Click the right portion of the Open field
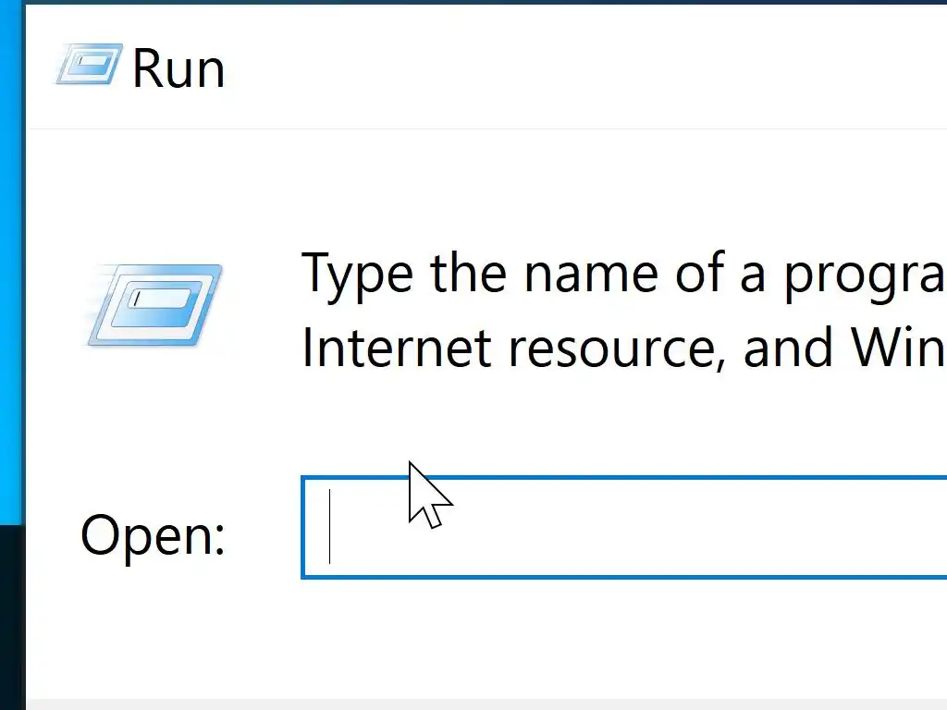947x710 pixels. (832, 528)
